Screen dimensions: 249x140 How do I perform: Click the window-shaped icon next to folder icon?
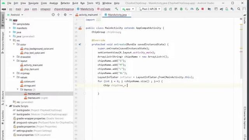pos(216,9)
